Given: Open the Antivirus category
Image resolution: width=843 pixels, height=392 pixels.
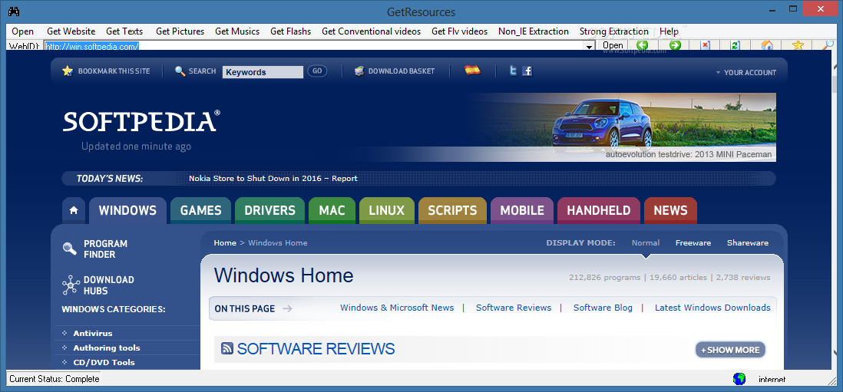Looking at the screenshot, I should coord(92,333).
